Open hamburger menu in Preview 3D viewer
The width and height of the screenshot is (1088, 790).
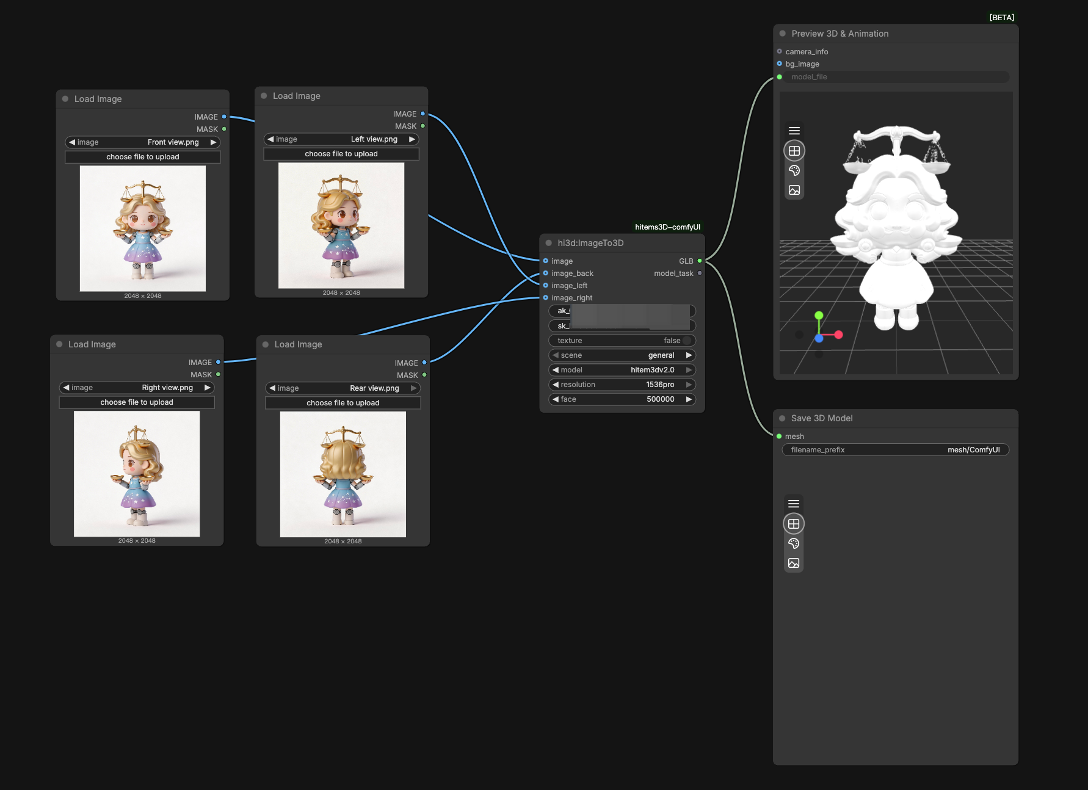point(794,131)
